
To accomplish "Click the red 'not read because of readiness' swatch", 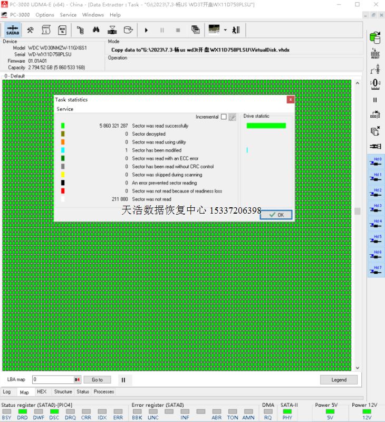I will coord(63,191).
